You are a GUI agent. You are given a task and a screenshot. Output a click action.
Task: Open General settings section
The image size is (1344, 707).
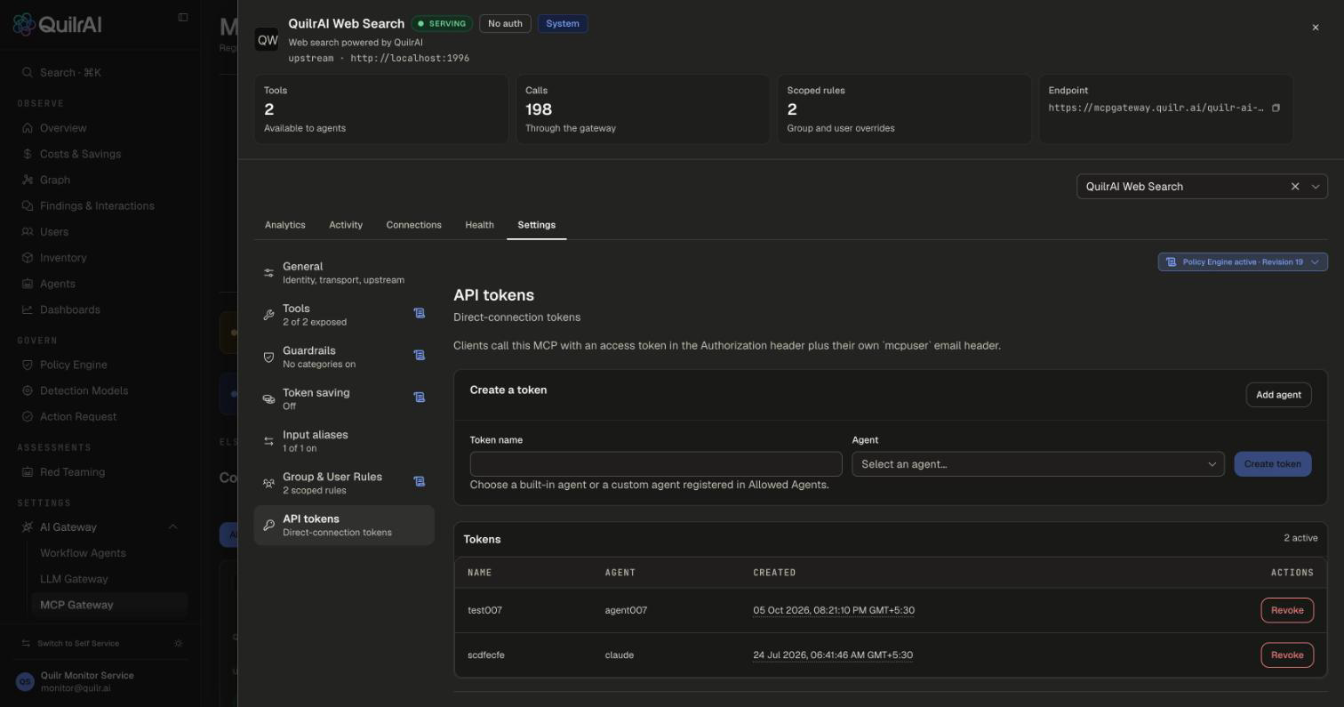(x=344, y=273)
